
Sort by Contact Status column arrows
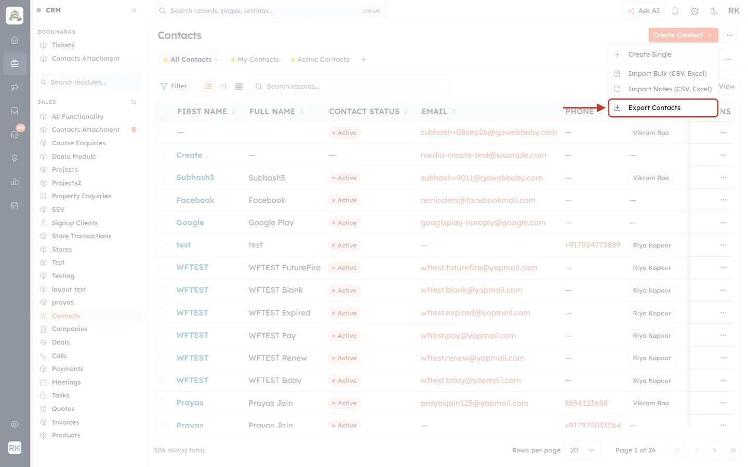406,112
